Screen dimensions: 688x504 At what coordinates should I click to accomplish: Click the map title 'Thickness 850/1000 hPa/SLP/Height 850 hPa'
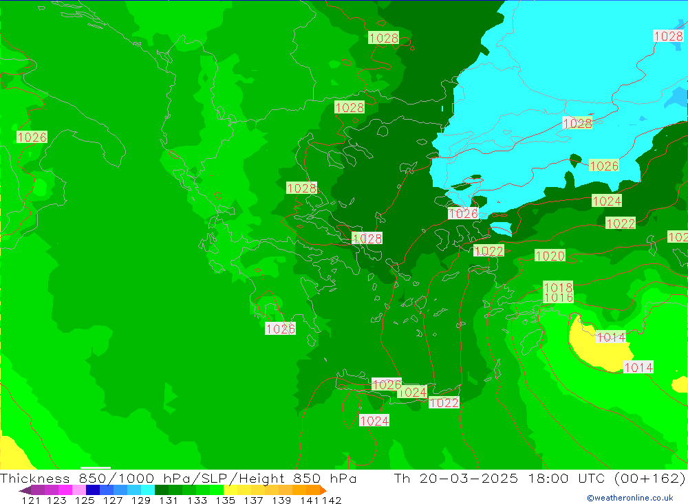click(178, 478)
